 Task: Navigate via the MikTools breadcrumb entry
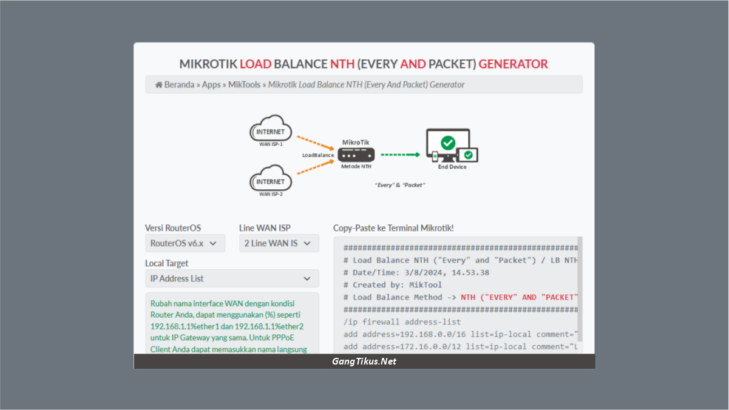[x=244, y=84]
